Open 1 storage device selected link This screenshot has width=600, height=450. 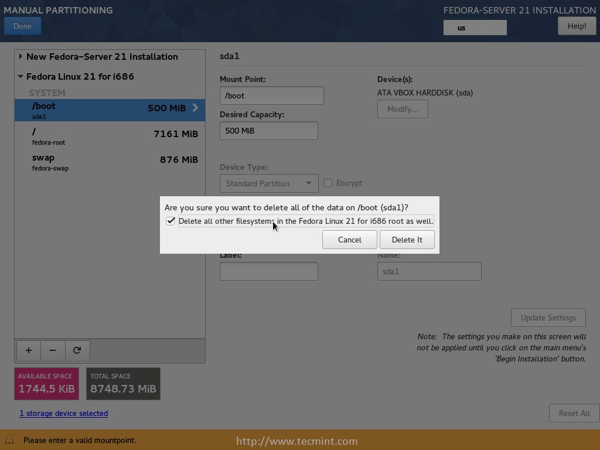[x=64, y=413]
